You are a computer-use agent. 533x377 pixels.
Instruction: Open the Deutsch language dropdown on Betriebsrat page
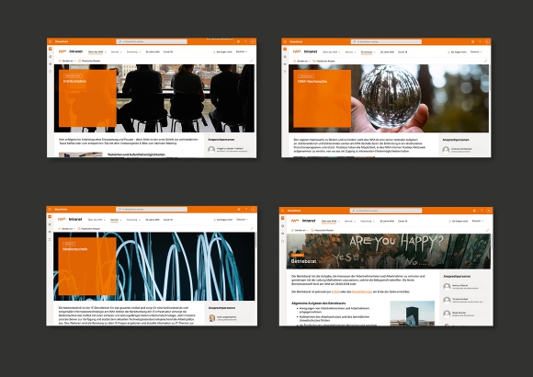[478, 221]
